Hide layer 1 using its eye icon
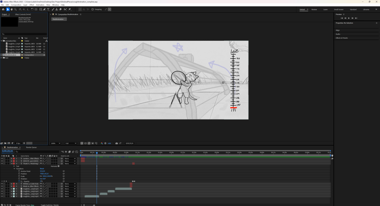This screenshot has width=380, height=206. 2,158
